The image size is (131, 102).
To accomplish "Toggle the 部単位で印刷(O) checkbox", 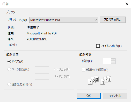I will [83, 70].
